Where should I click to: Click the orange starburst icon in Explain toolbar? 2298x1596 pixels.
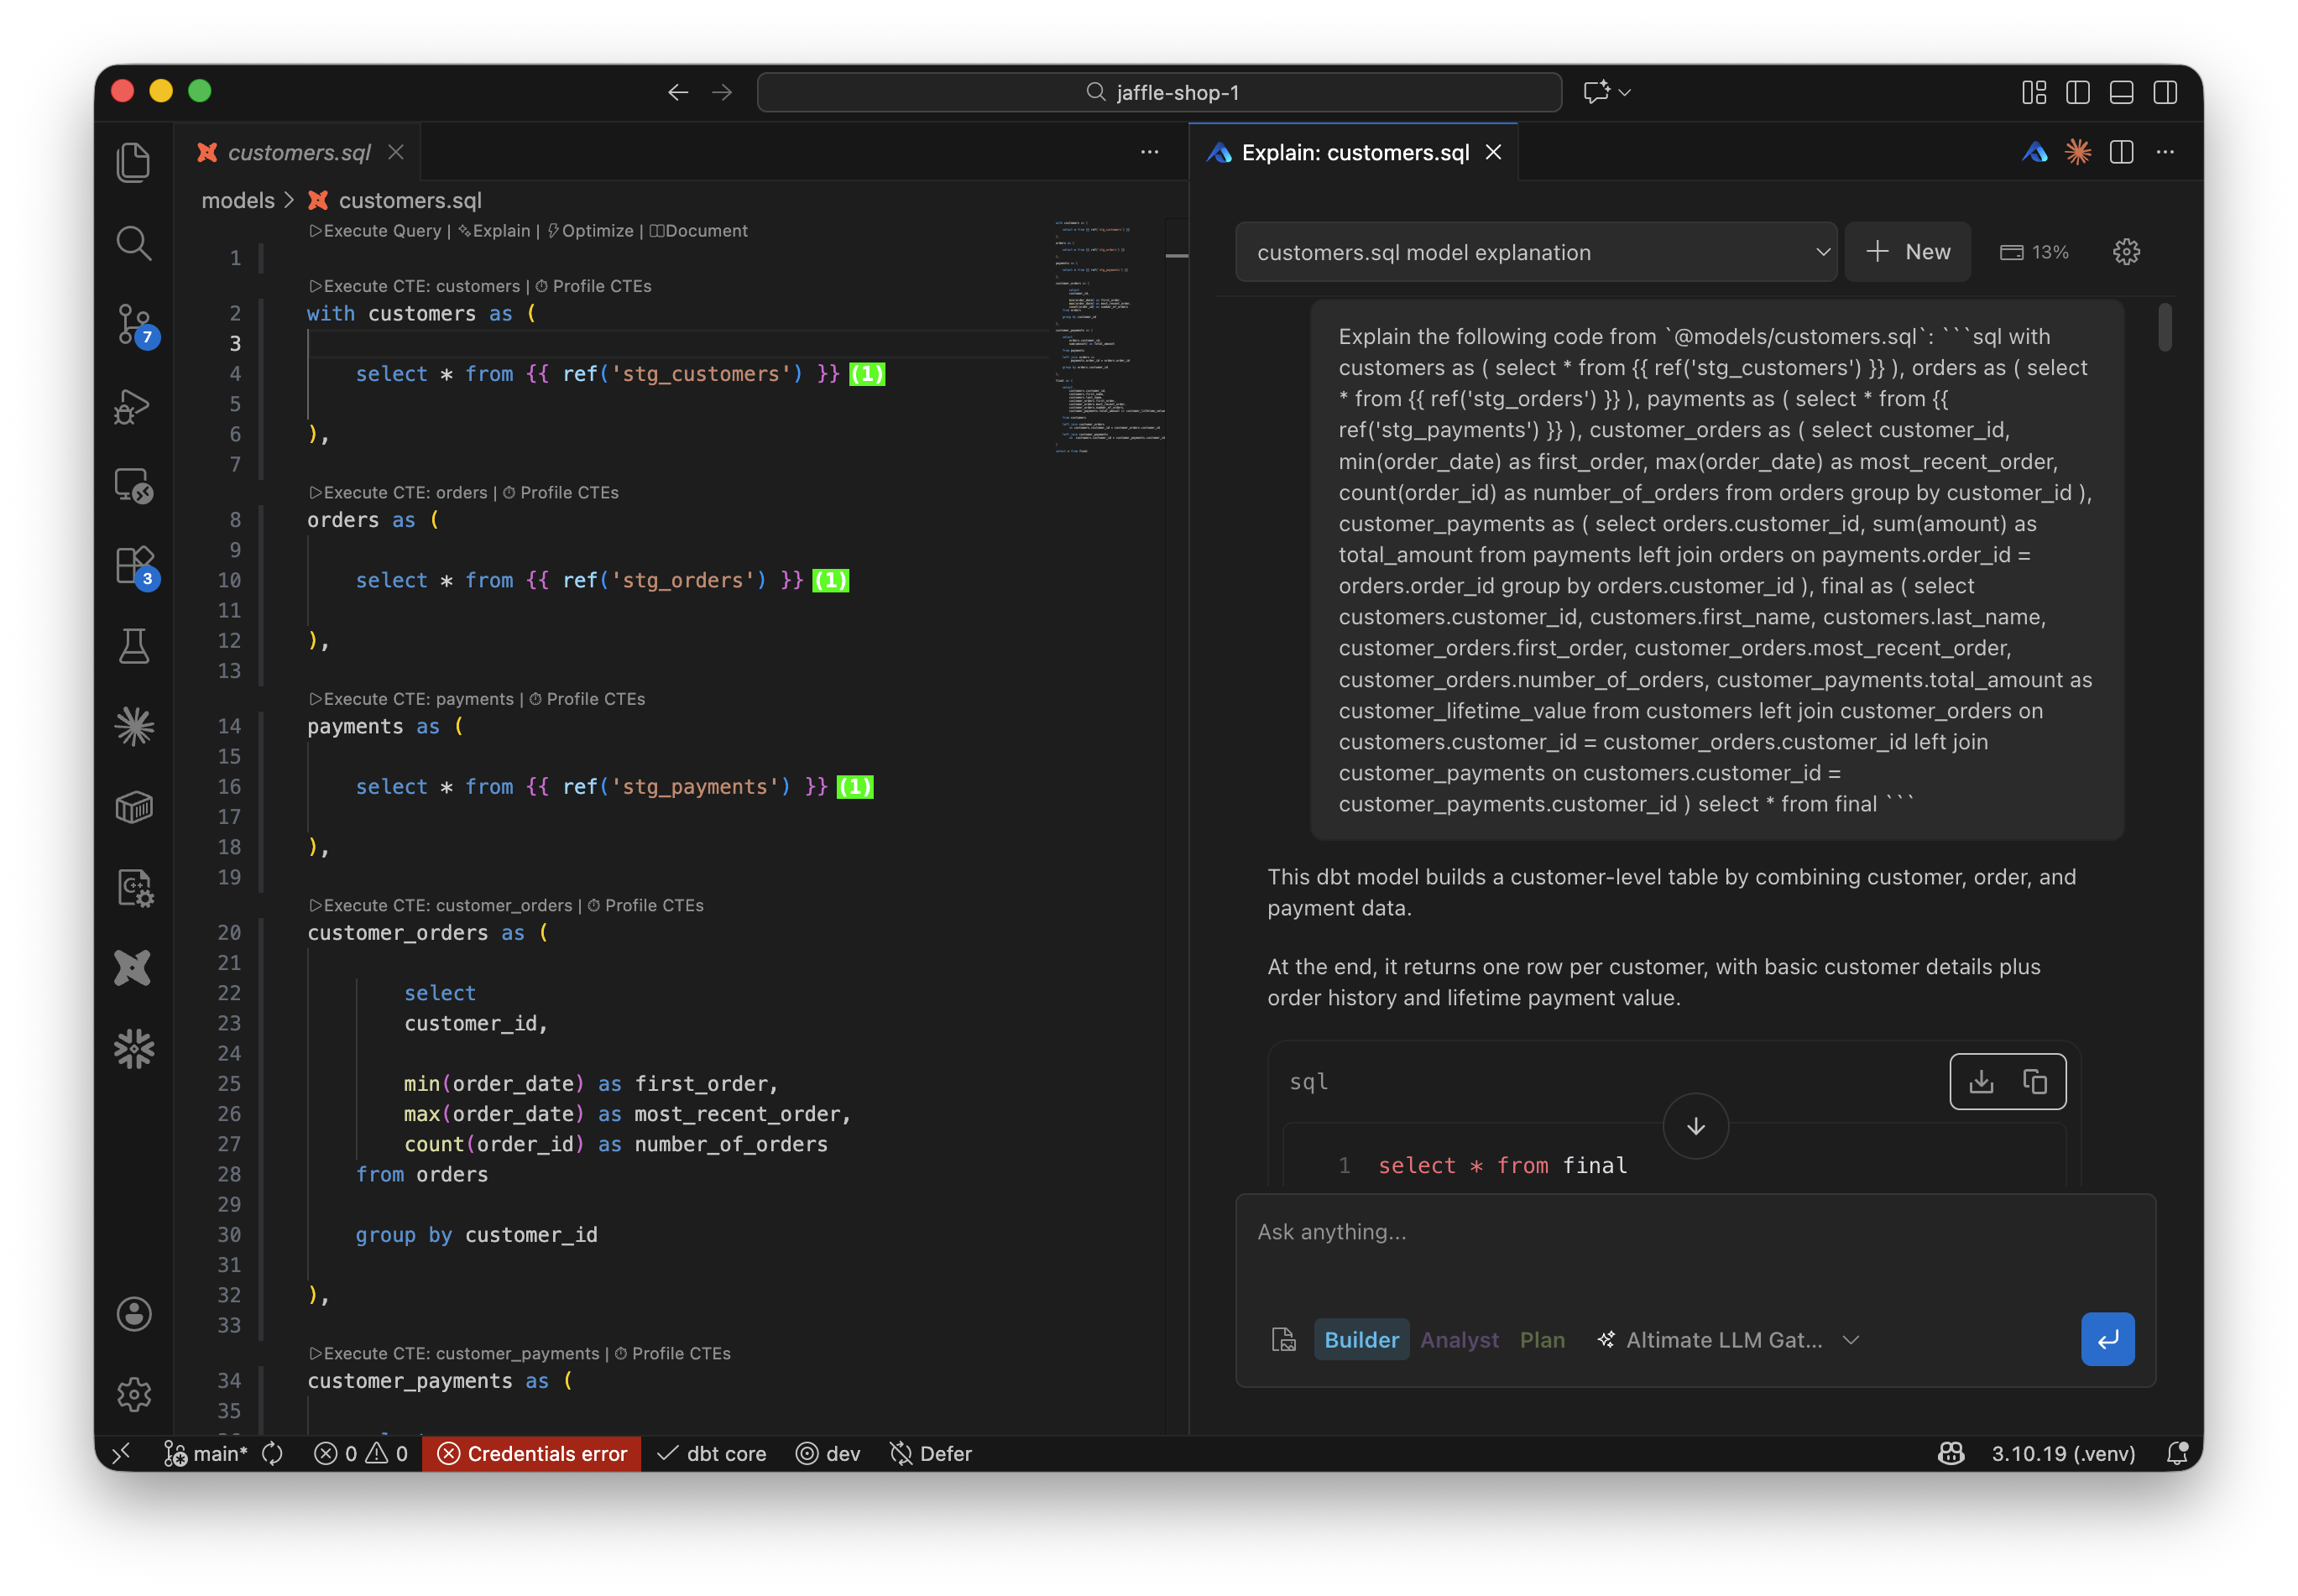pyautogui.click(x=2078, y=152)
